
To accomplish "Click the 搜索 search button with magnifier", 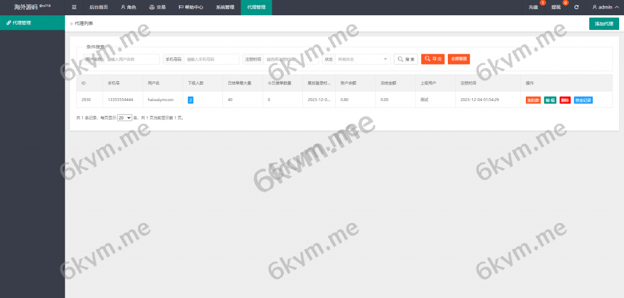I will [x=406, y=59].
